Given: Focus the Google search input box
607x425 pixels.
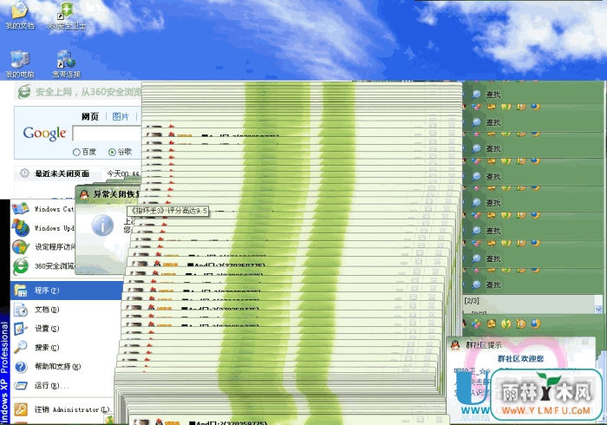Looking at the screenshot, I should (x=107, y=134).
